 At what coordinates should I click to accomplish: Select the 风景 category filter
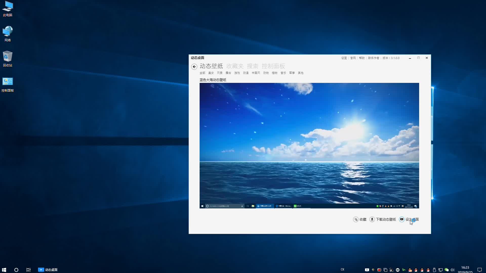click(219, 73)
